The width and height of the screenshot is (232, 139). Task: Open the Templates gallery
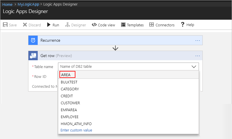point(132,25)
